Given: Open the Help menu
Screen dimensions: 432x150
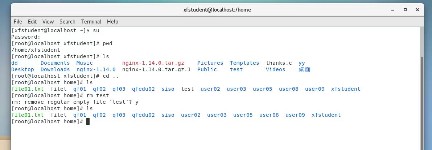Looking at the screenshot, I should tap(112, 22).
